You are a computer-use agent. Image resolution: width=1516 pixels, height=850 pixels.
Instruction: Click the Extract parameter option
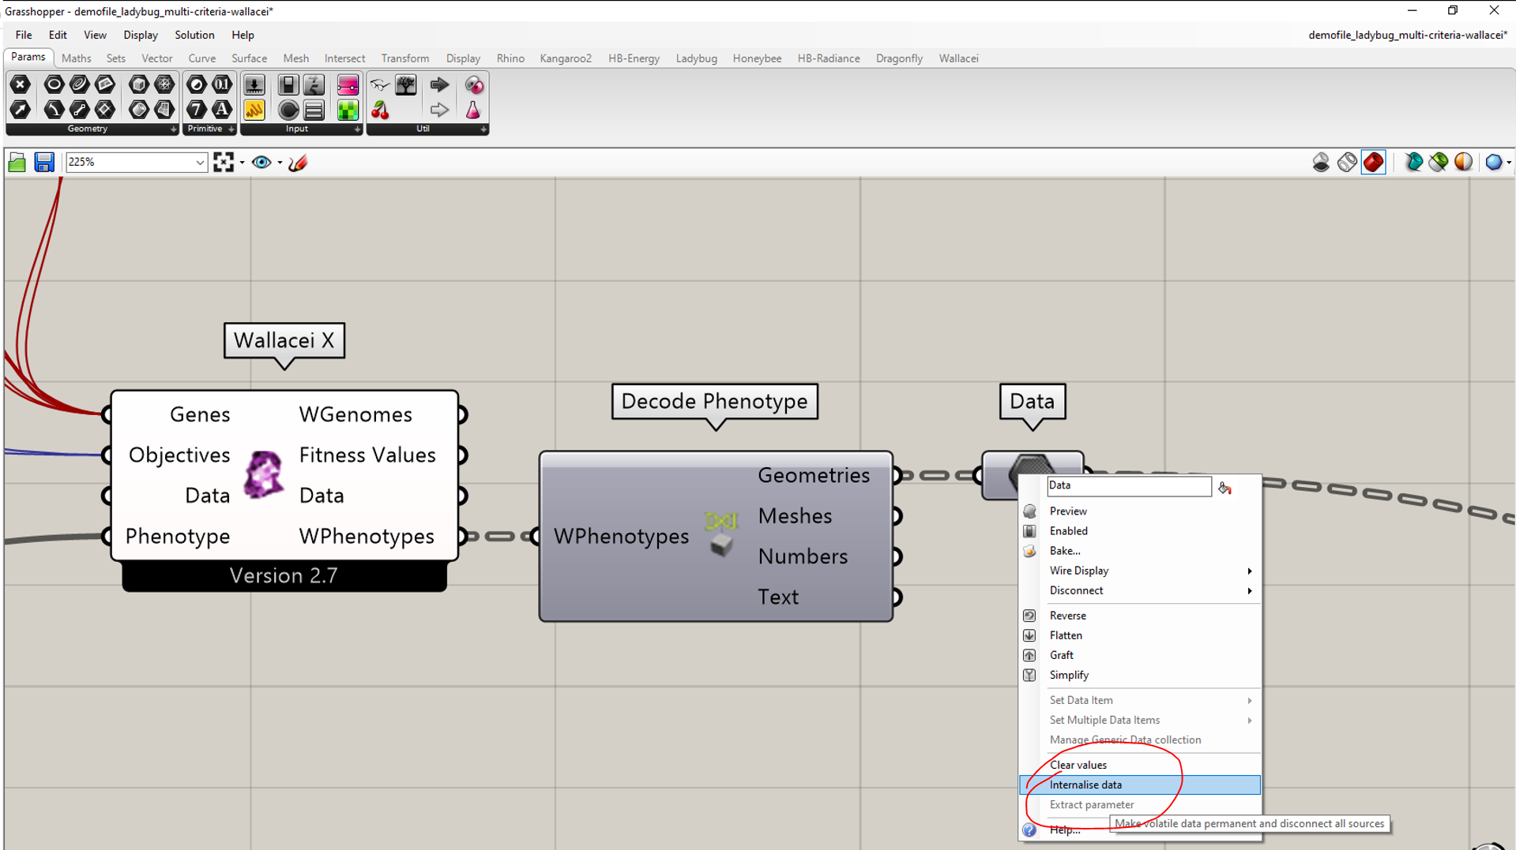[x=1091, y=804]
